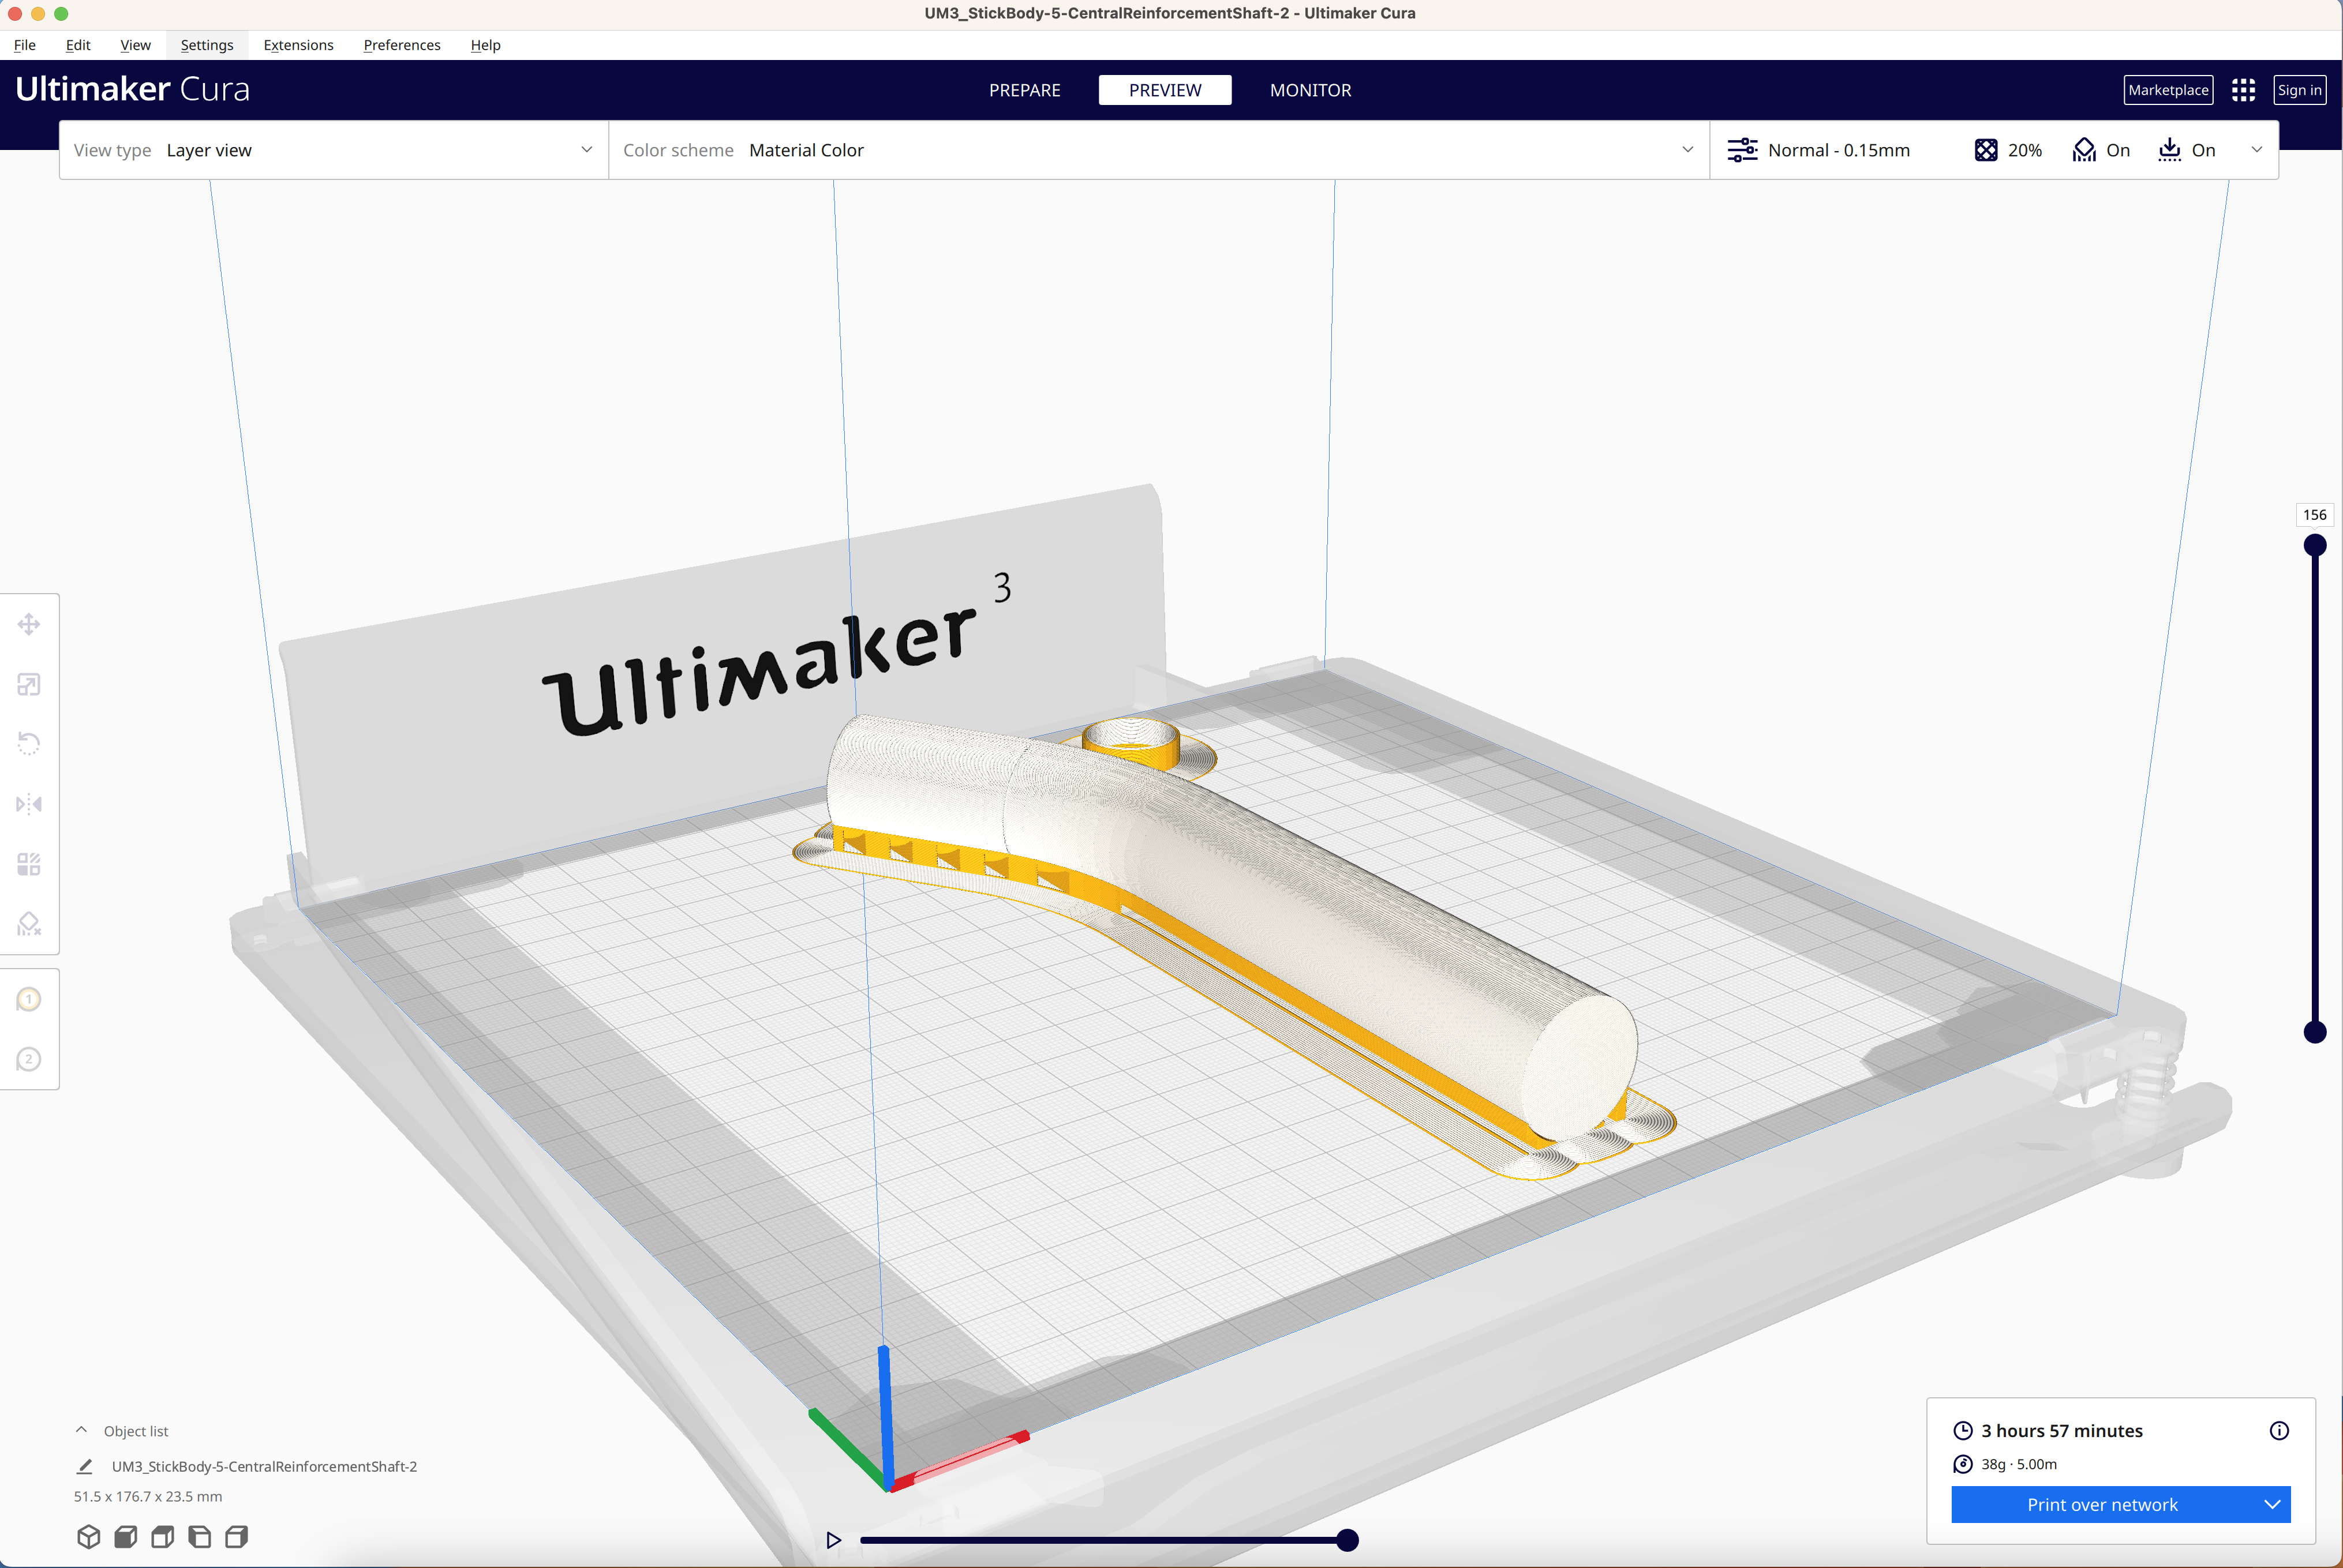The width and height of the screenshot is (2343, 1568).
Task: Switch to left side camera view
Action: (x=200, y=1536)
